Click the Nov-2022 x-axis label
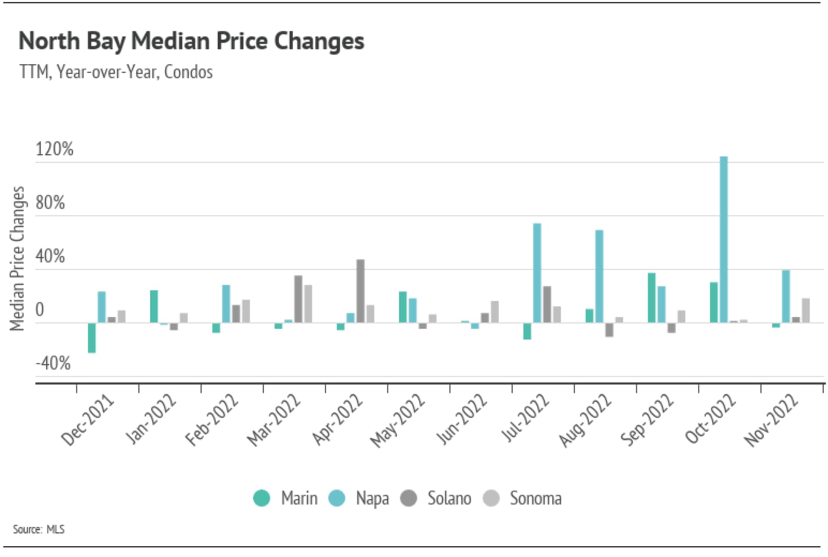 771,419
